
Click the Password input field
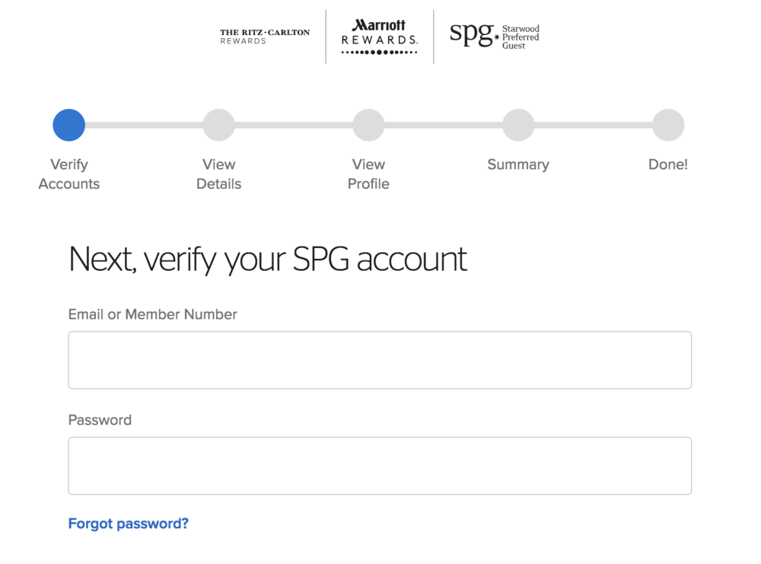click(x=380, y=465)
